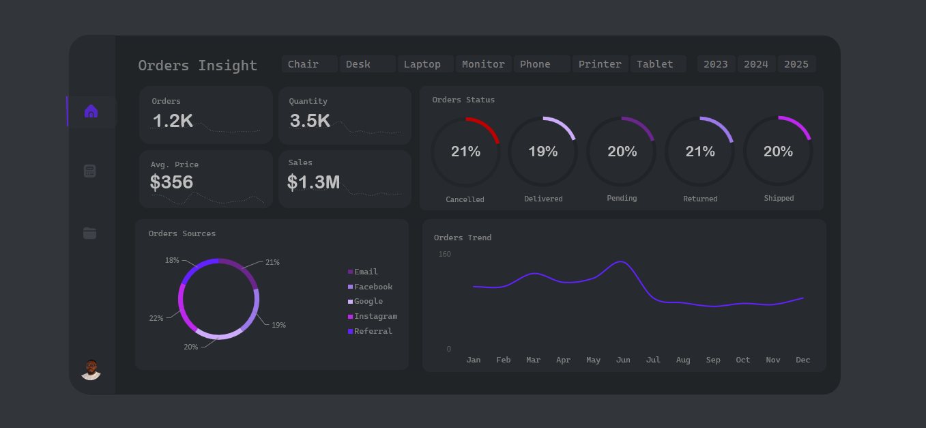Filter by Printer product

(601, 64)
